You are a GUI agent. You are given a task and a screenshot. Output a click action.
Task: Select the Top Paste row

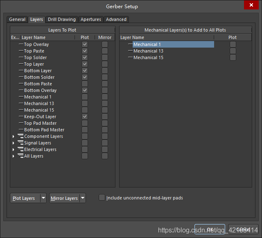pyautogui.click(x=63, y=51)
